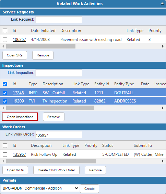Viewport: 166px width, 194px height.
Task: Check the box for service request 106257
Action: [x=5, y=40]
